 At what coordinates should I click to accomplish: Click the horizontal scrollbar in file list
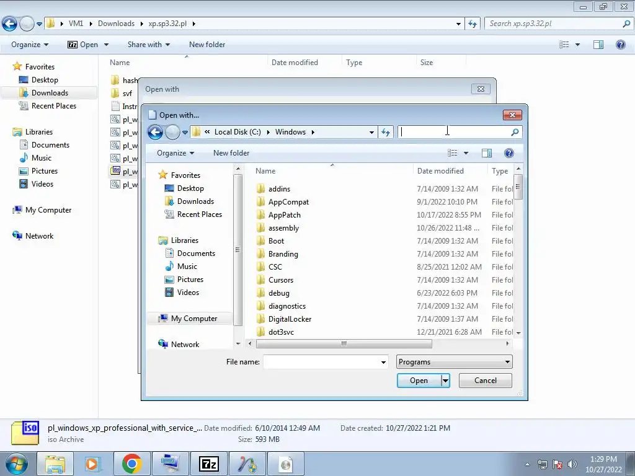pyautogui.click(x=344, y=343)
